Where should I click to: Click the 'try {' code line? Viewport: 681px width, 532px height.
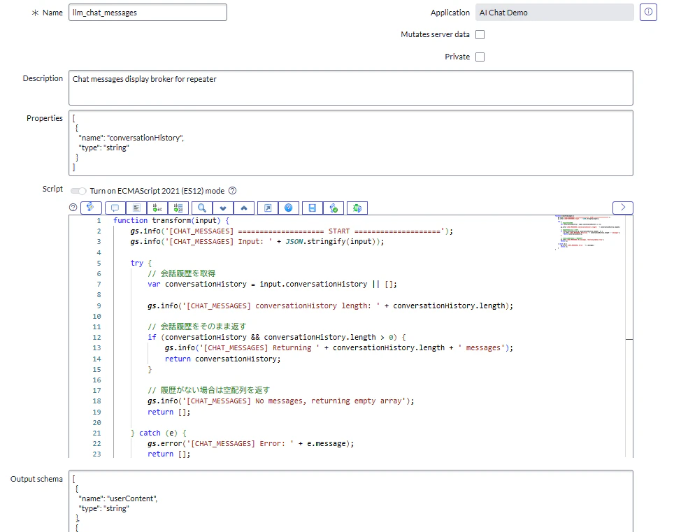pyautogui.click(x=141, y=263)
